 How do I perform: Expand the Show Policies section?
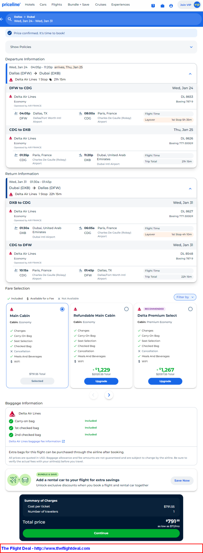[x=101, y=47]
